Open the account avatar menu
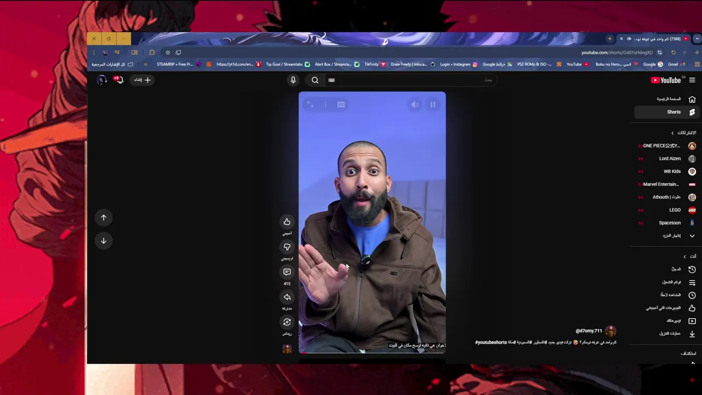This screenshot has width=702, height=395. point(101,80)
